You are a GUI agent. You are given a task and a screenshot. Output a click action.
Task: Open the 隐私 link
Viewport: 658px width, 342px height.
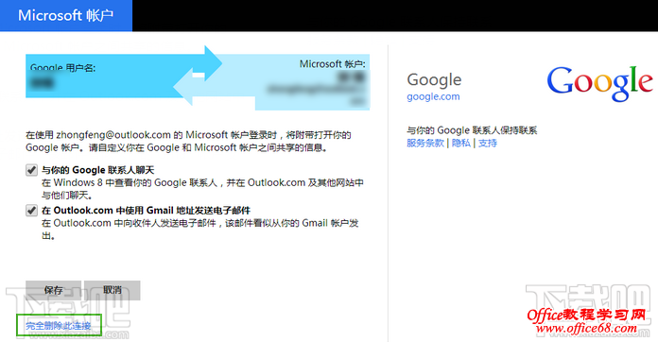[x=461, y=143]
